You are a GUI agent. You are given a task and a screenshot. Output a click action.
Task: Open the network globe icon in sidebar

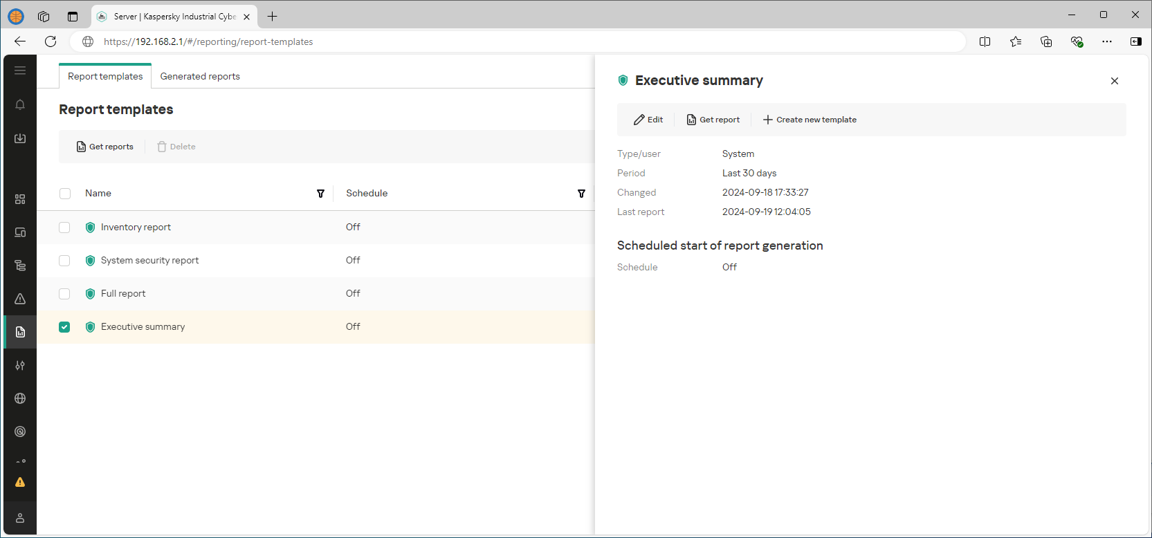pyautogui.click(x=20, y=398)
